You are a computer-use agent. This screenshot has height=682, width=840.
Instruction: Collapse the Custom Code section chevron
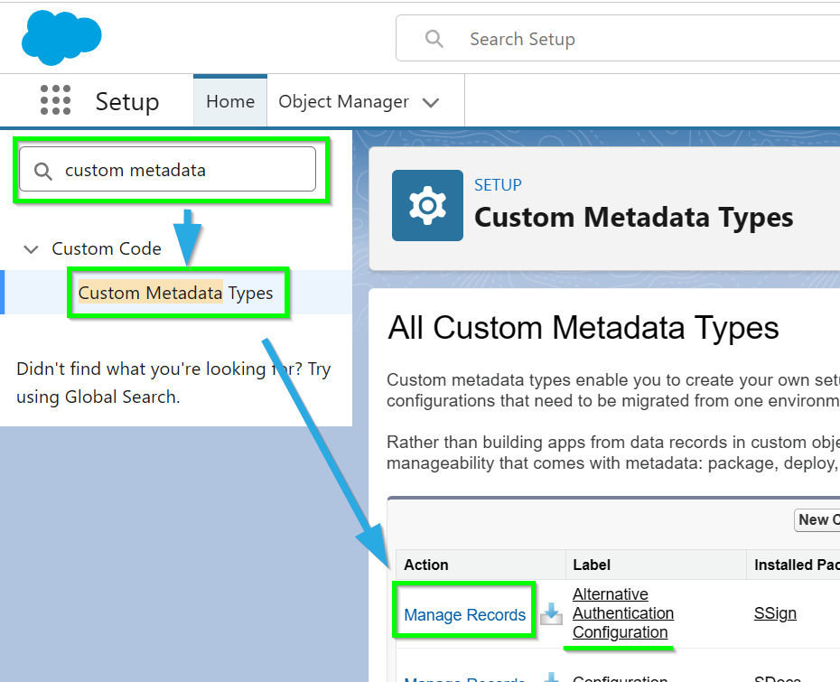[x=32, y=249]
